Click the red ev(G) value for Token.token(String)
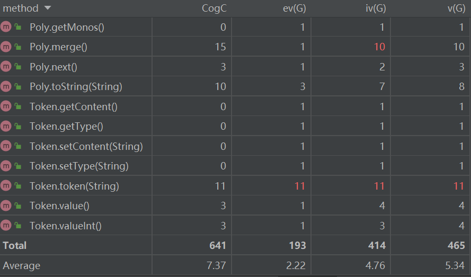Screen dimensions: 471x277 (300, 186)
